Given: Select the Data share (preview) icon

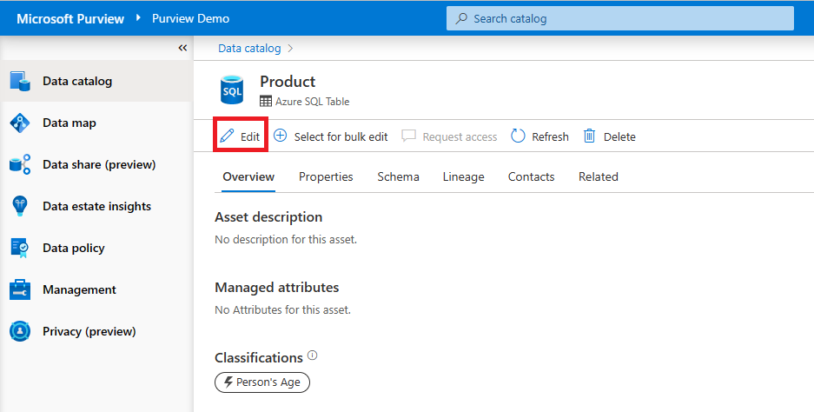Looking at the screenshot, I should pyautogui.click(x=20, y=164).
